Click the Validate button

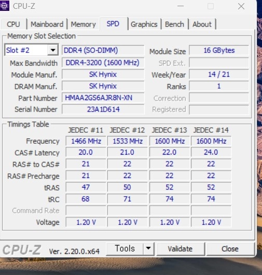pyautogui.click(x=181, y=249)
